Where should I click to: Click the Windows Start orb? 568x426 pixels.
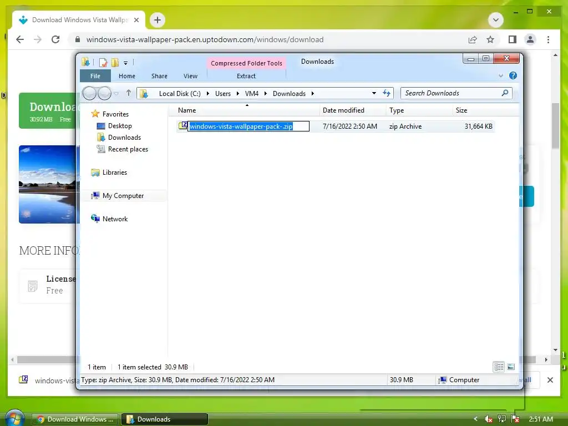click(x=14, y=418)
